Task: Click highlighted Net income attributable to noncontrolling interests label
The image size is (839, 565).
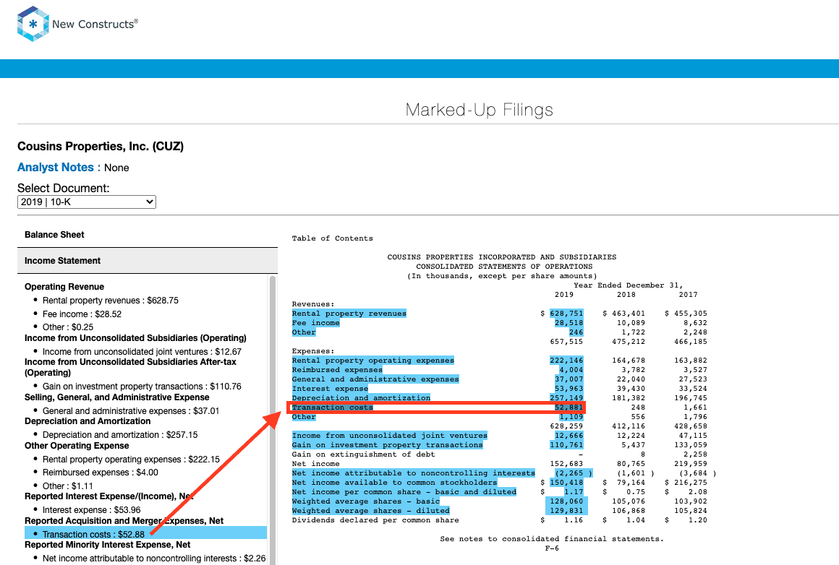Action: tap(414, 473)
